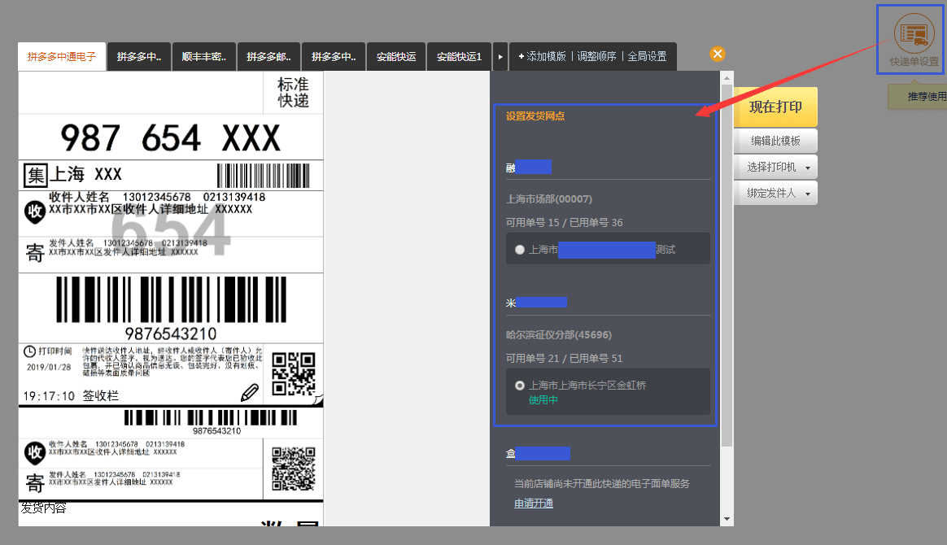Click the 设置发货网点 heading

pyautogui.click(x=535, y=116)
